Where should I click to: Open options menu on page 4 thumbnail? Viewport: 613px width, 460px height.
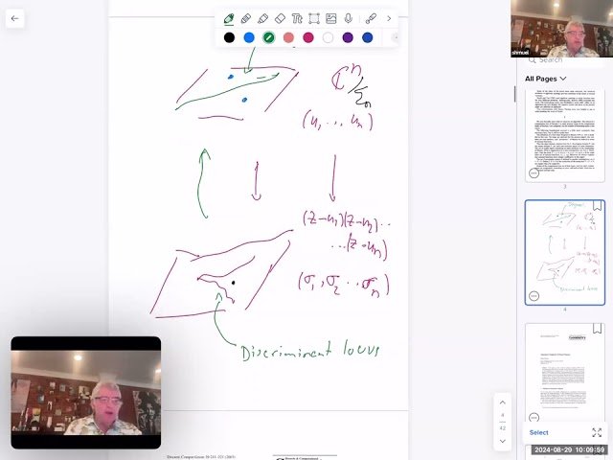pos(534,296)
